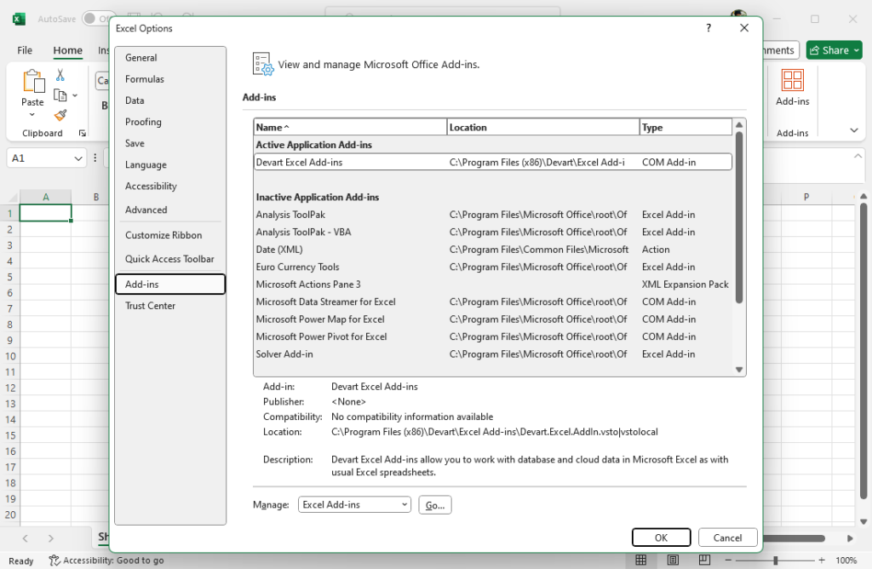Viewport: 872px width, 569px height.
Task: Click the previous sheet arrow
Action: click(x=25, y=537)
